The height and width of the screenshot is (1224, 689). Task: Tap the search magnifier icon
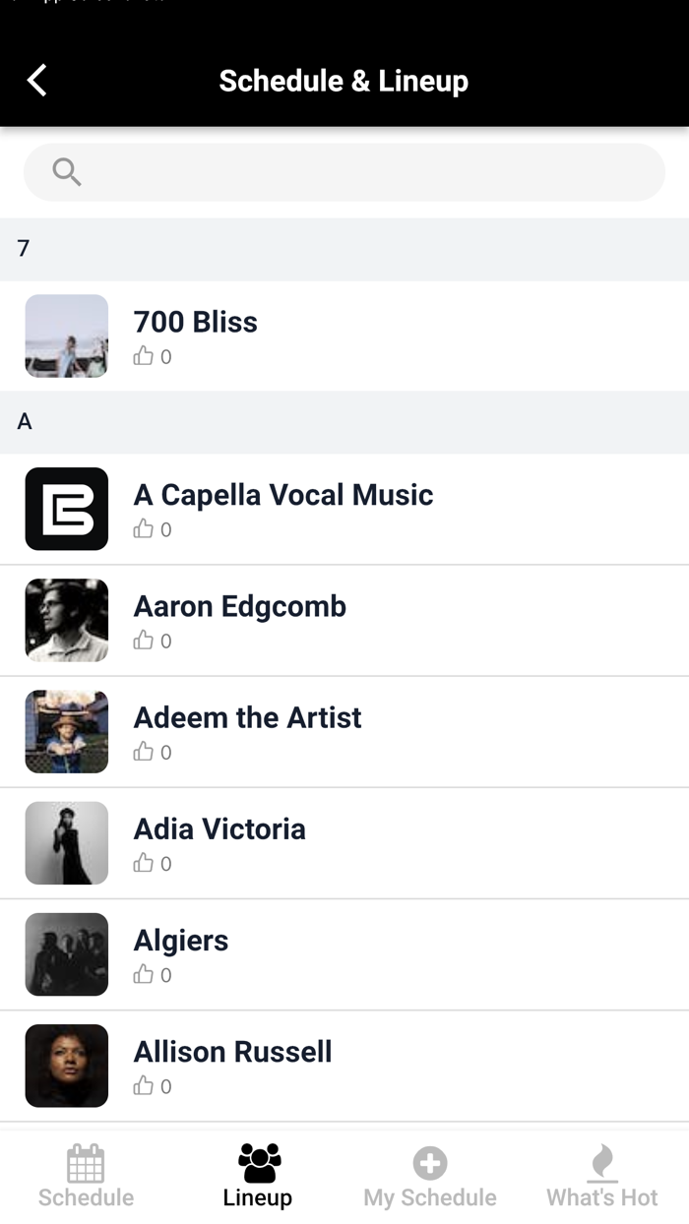[x=66, y=172]
